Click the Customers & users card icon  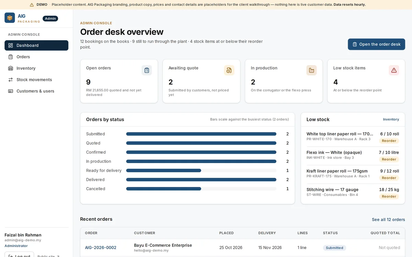pyautogui.click(x=11, y=91)
